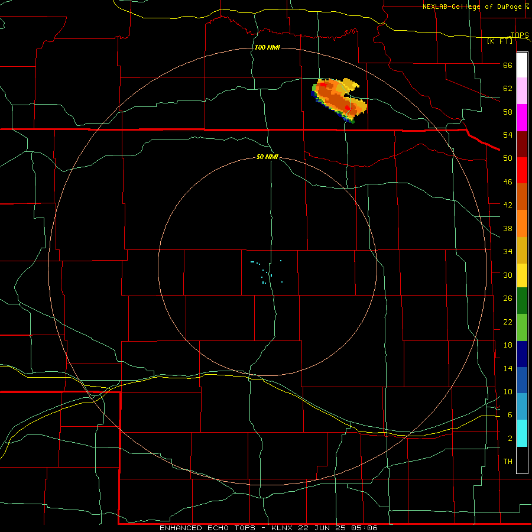The height and width of the screenshot is (532, 532).
Task: Click the bright red legend swatch
Action: (522, 170)
